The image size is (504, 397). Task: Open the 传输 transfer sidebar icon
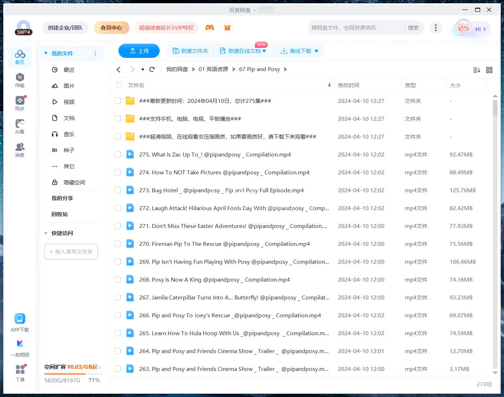pyautogui.click(x=20, y=80)
